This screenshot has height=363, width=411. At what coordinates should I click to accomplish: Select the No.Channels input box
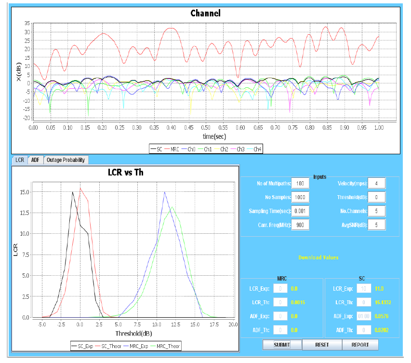pyautogui.click(x=376, y=211)
